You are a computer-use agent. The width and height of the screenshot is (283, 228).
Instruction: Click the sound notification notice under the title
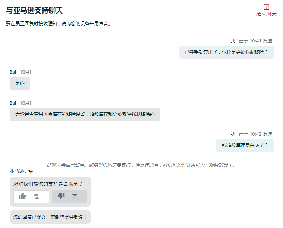coord(58,24)
